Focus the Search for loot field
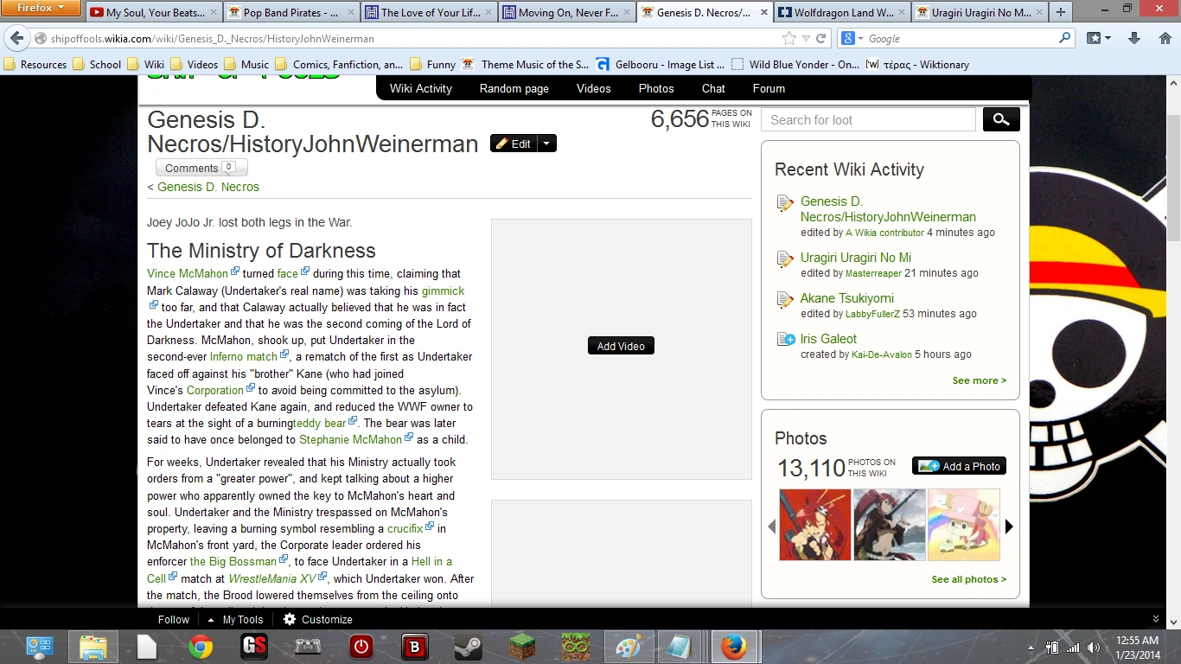 click(868, 120)
